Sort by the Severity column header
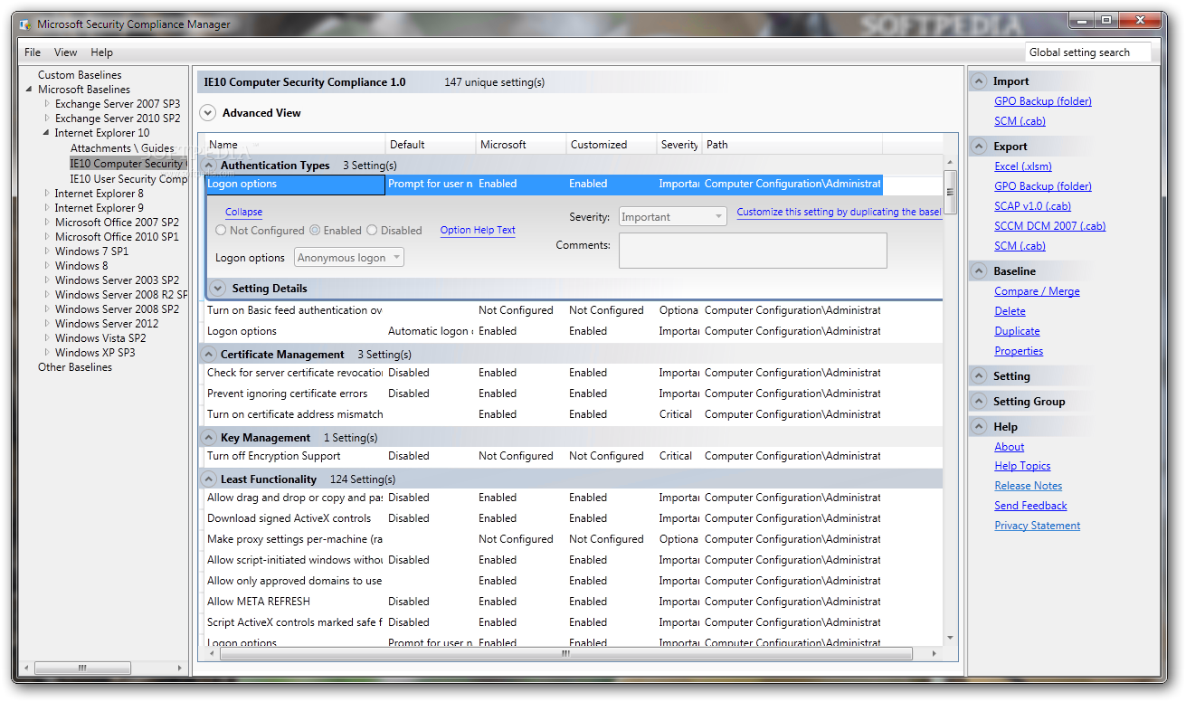 [x=679, y=145]
